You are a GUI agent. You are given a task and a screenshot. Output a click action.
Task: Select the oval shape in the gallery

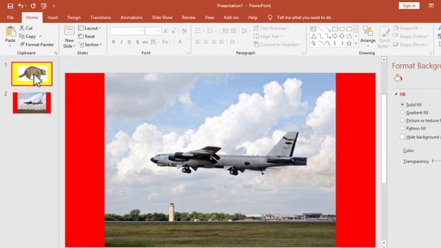click(x=342, y=29)
